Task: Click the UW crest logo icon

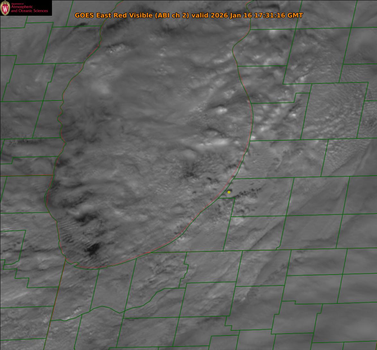Action: coord(5,8)
